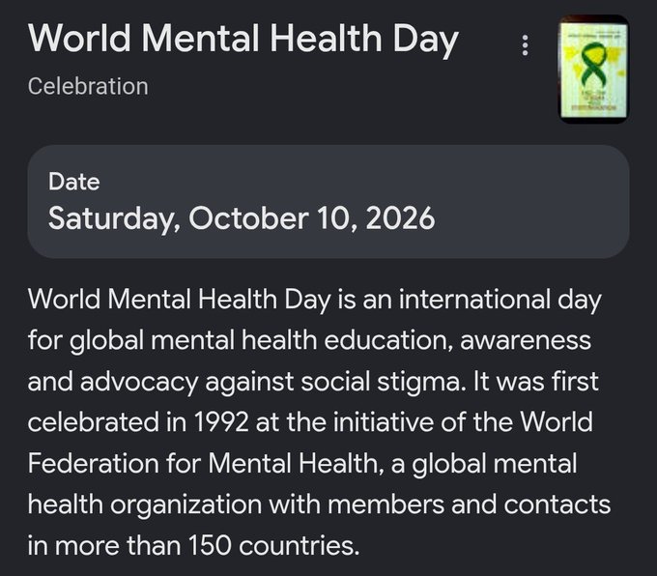The height and width of the screenshot is (576, 657).
Task: Click the '150 countries' text
Action: [x=274, y=545]
